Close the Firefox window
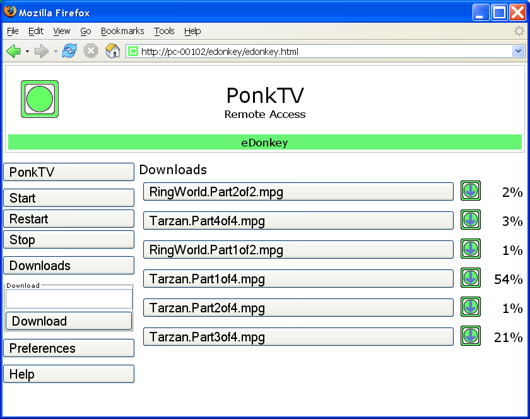530x419 pixels. [x=518, y=13]
